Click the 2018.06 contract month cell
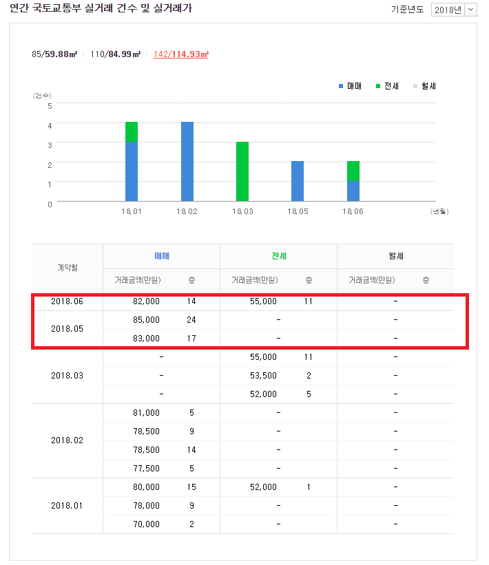Viewport: 489px width, 565px height. [67, 301]
